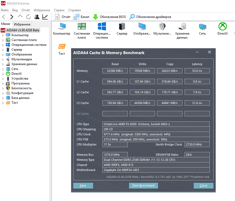The image size is (235, 201).
Task: Open the Операционная система icon in main pane
Action: pyautogui.click(x=102, y=31)
